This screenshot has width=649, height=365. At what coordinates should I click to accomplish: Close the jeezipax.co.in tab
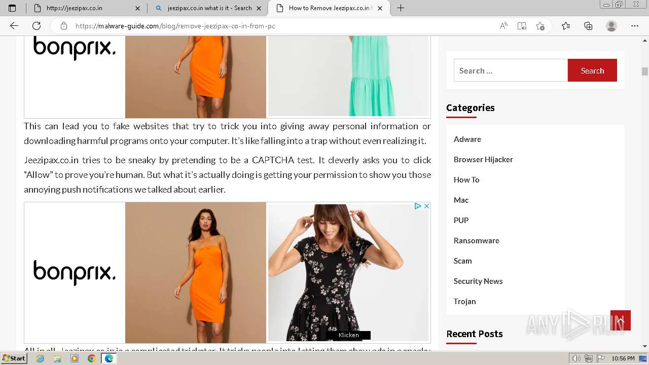coord(137,8)
